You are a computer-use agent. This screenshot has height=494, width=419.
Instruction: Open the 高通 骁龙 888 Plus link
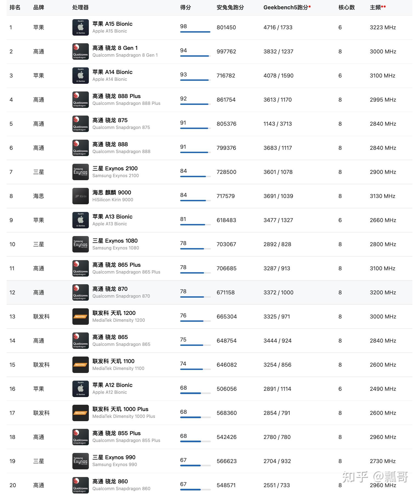click(x=117, y=96)
